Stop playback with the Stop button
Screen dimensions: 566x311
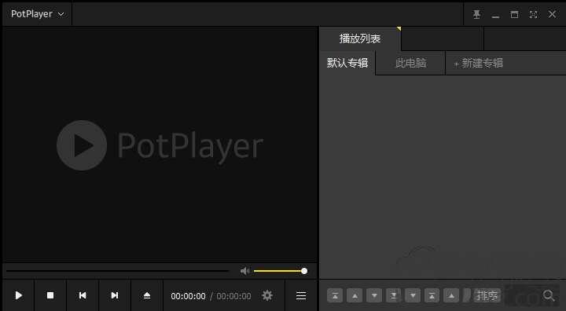tap(50, 295)
